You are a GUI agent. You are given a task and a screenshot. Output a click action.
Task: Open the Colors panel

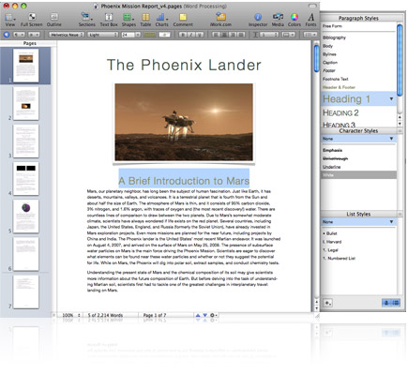pos(295,20)
